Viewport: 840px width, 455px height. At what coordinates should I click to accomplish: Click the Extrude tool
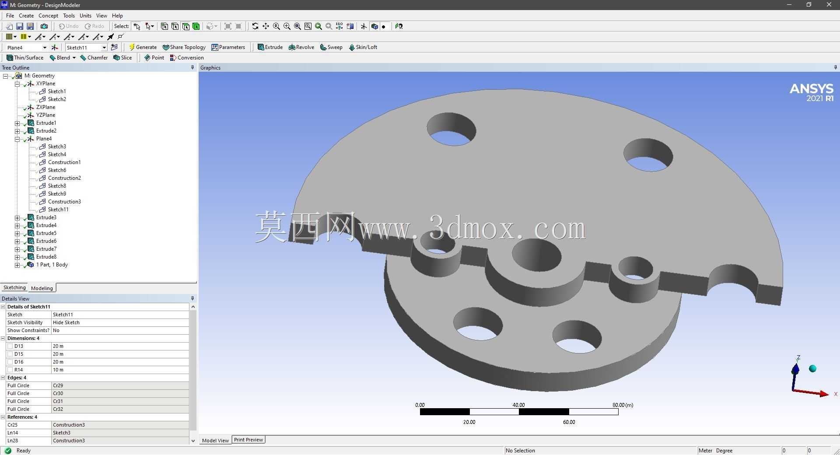[x=270, y=47]
